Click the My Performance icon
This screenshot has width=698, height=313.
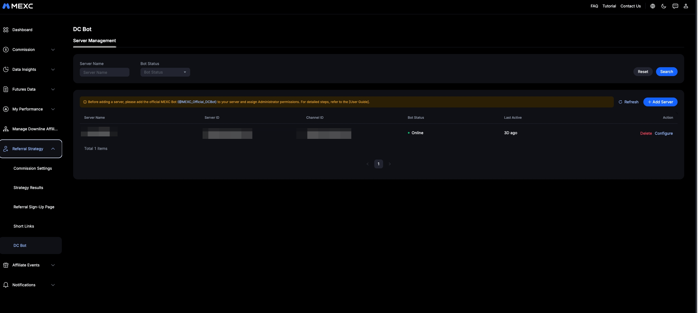pos(6,109)
